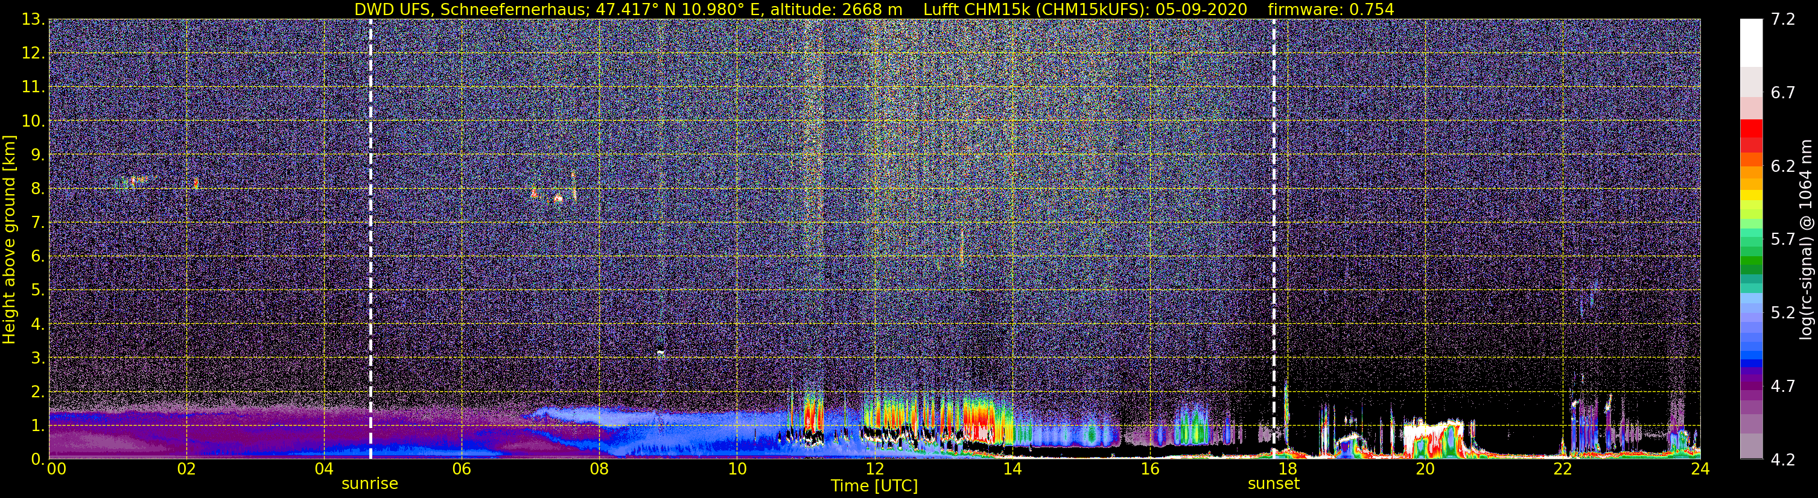Click the height axis tick '5.'
The image size is (1818, 498).
(37, 290)
